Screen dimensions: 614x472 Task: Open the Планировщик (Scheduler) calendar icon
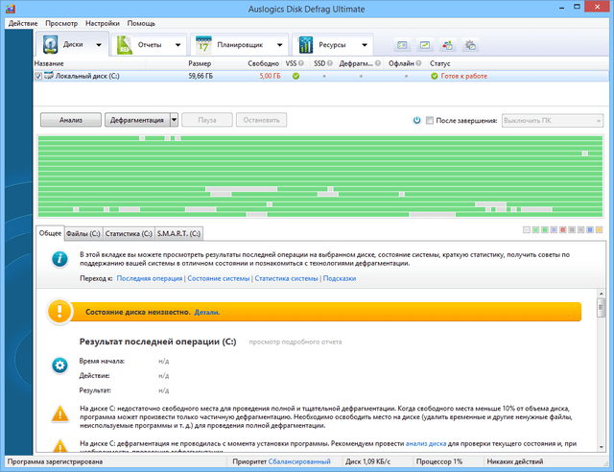pyautogui.click(x=204, y=45)
